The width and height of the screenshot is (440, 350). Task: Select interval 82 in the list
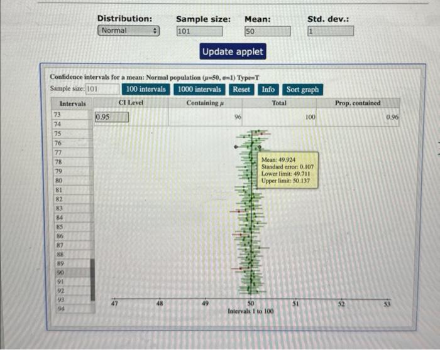point(72,199)
